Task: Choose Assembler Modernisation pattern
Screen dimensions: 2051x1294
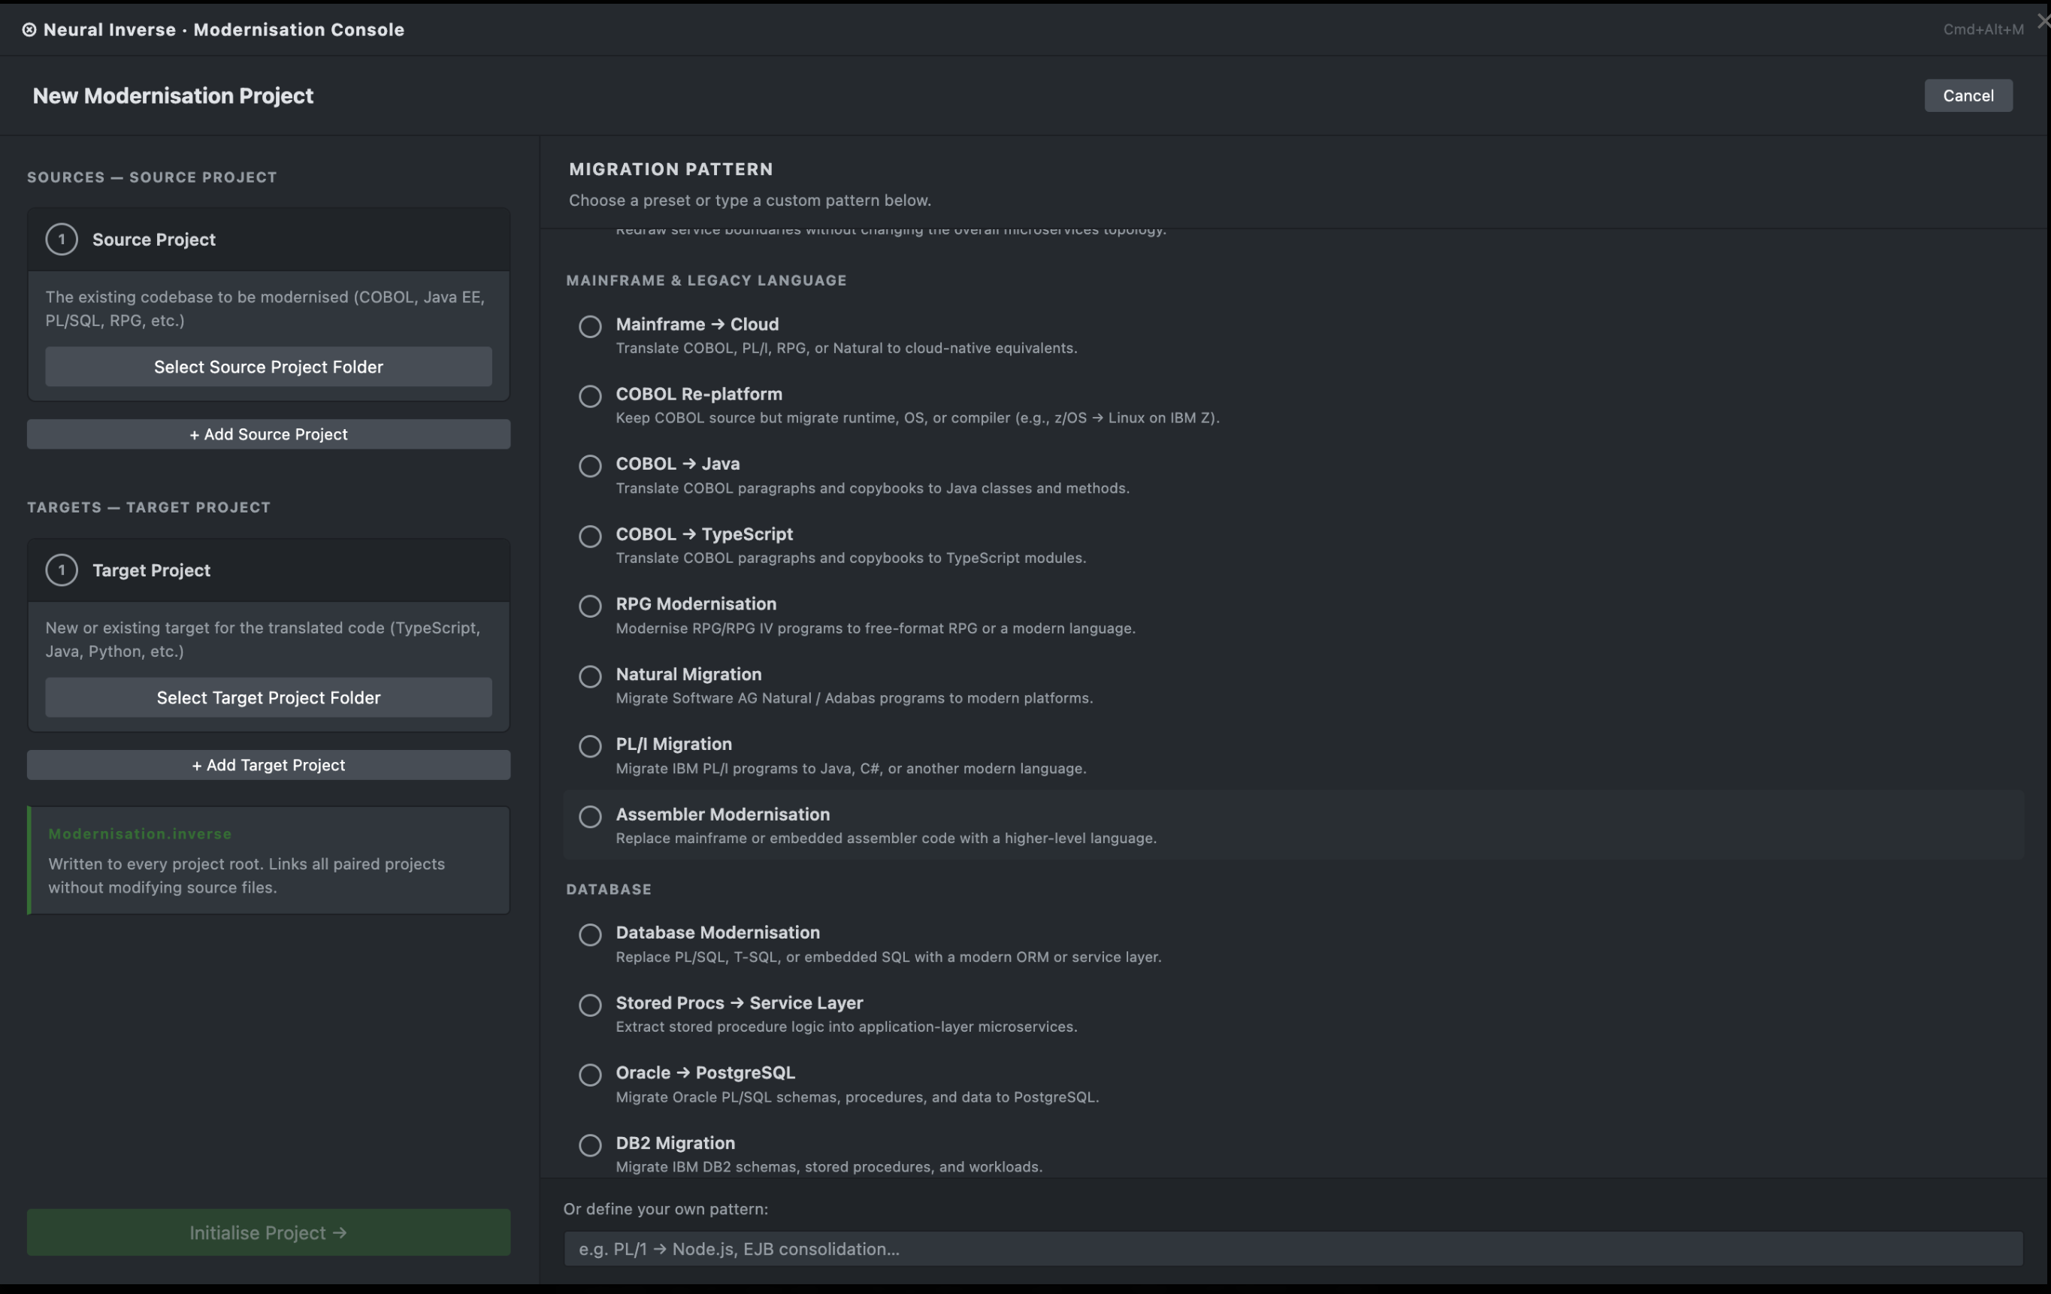Action: [x=590, y=816]
